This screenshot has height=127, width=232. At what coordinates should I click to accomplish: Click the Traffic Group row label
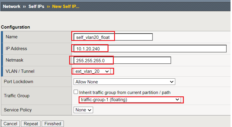point(17,96)
